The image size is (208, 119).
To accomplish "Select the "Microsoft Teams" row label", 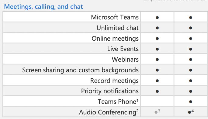I will point(115,17).
